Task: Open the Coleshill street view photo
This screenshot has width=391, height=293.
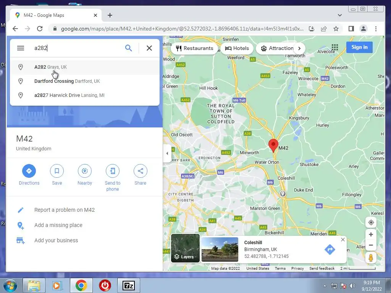Action: (x=220, y=250)
